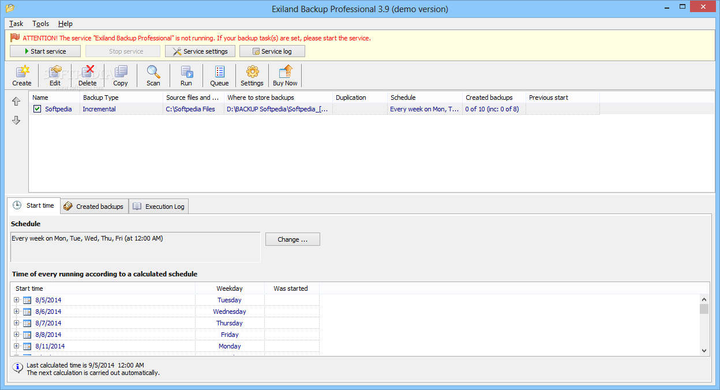Click the Change ... schedule button
Screen dimensions: 720x390
click(292, 239)
